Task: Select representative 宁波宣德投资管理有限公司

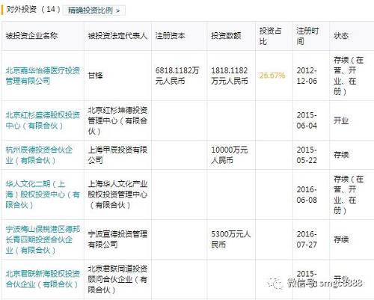Action: [117, 239]
